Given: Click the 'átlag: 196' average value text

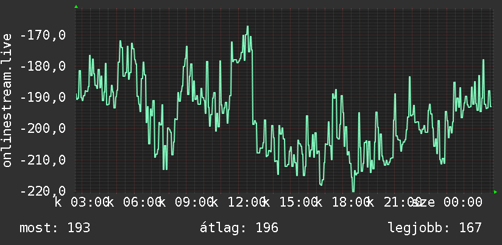Looking at the screenshot, I should tap(239, 228).
